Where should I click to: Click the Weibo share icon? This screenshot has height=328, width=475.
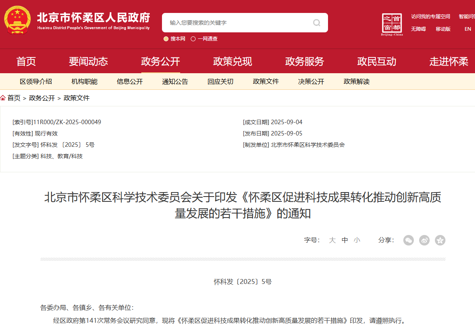424,240
